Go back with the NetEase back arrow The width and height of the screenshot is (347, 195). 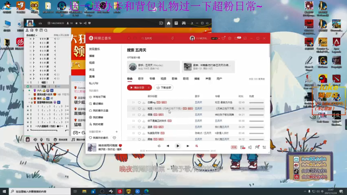(x=129, y=38)
